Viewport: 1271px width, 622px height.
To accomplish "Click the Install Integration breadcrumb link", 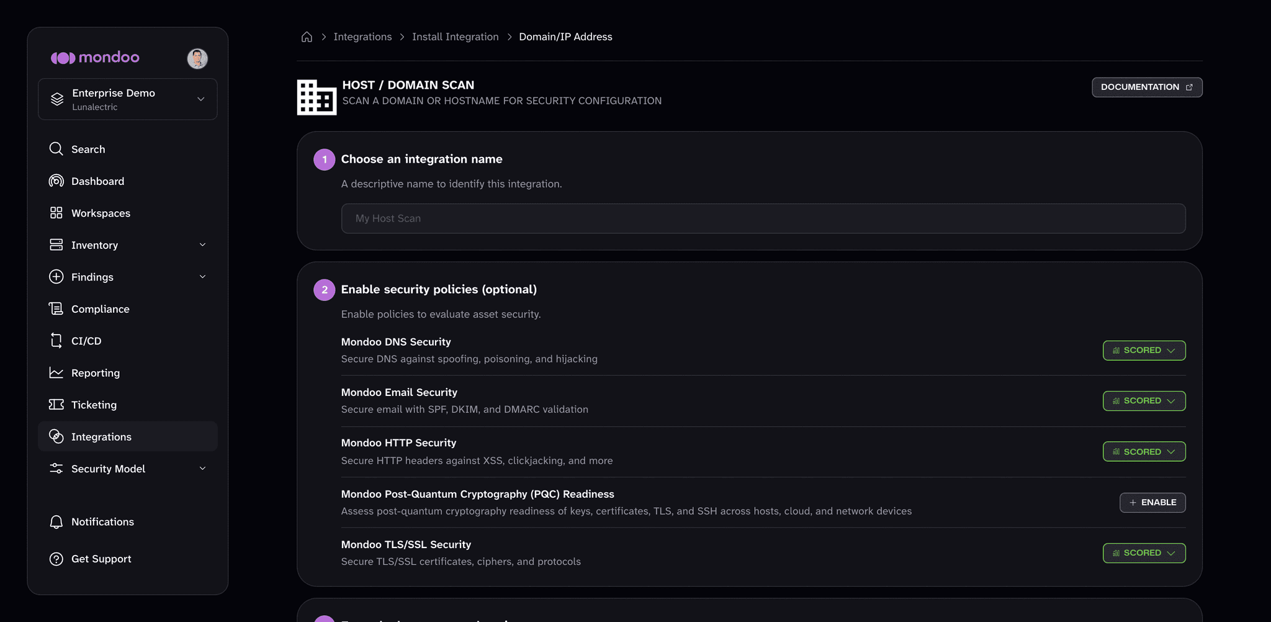I will (456, 37).
